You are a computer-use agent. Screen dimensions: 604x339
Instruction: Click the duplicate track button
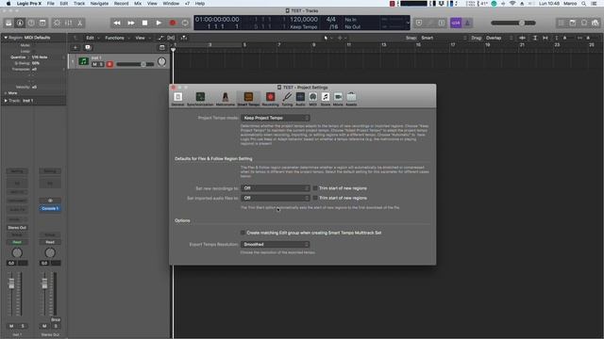coord(88,47)
